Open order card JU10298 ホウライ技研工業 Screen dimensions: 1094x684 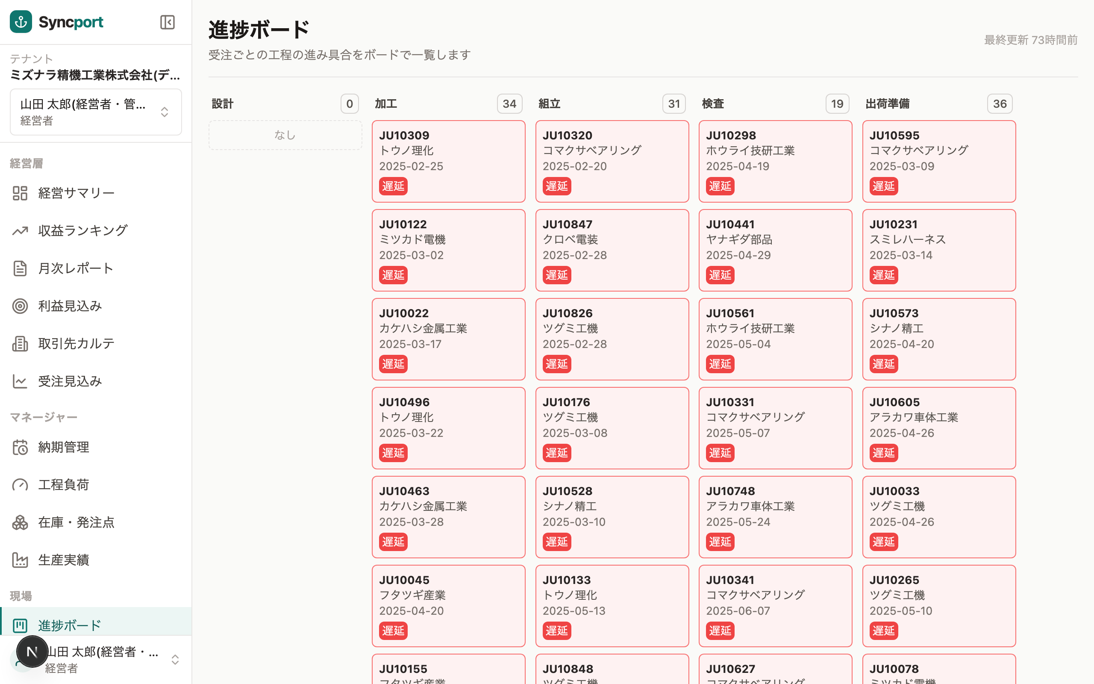(x=775, y=162)
